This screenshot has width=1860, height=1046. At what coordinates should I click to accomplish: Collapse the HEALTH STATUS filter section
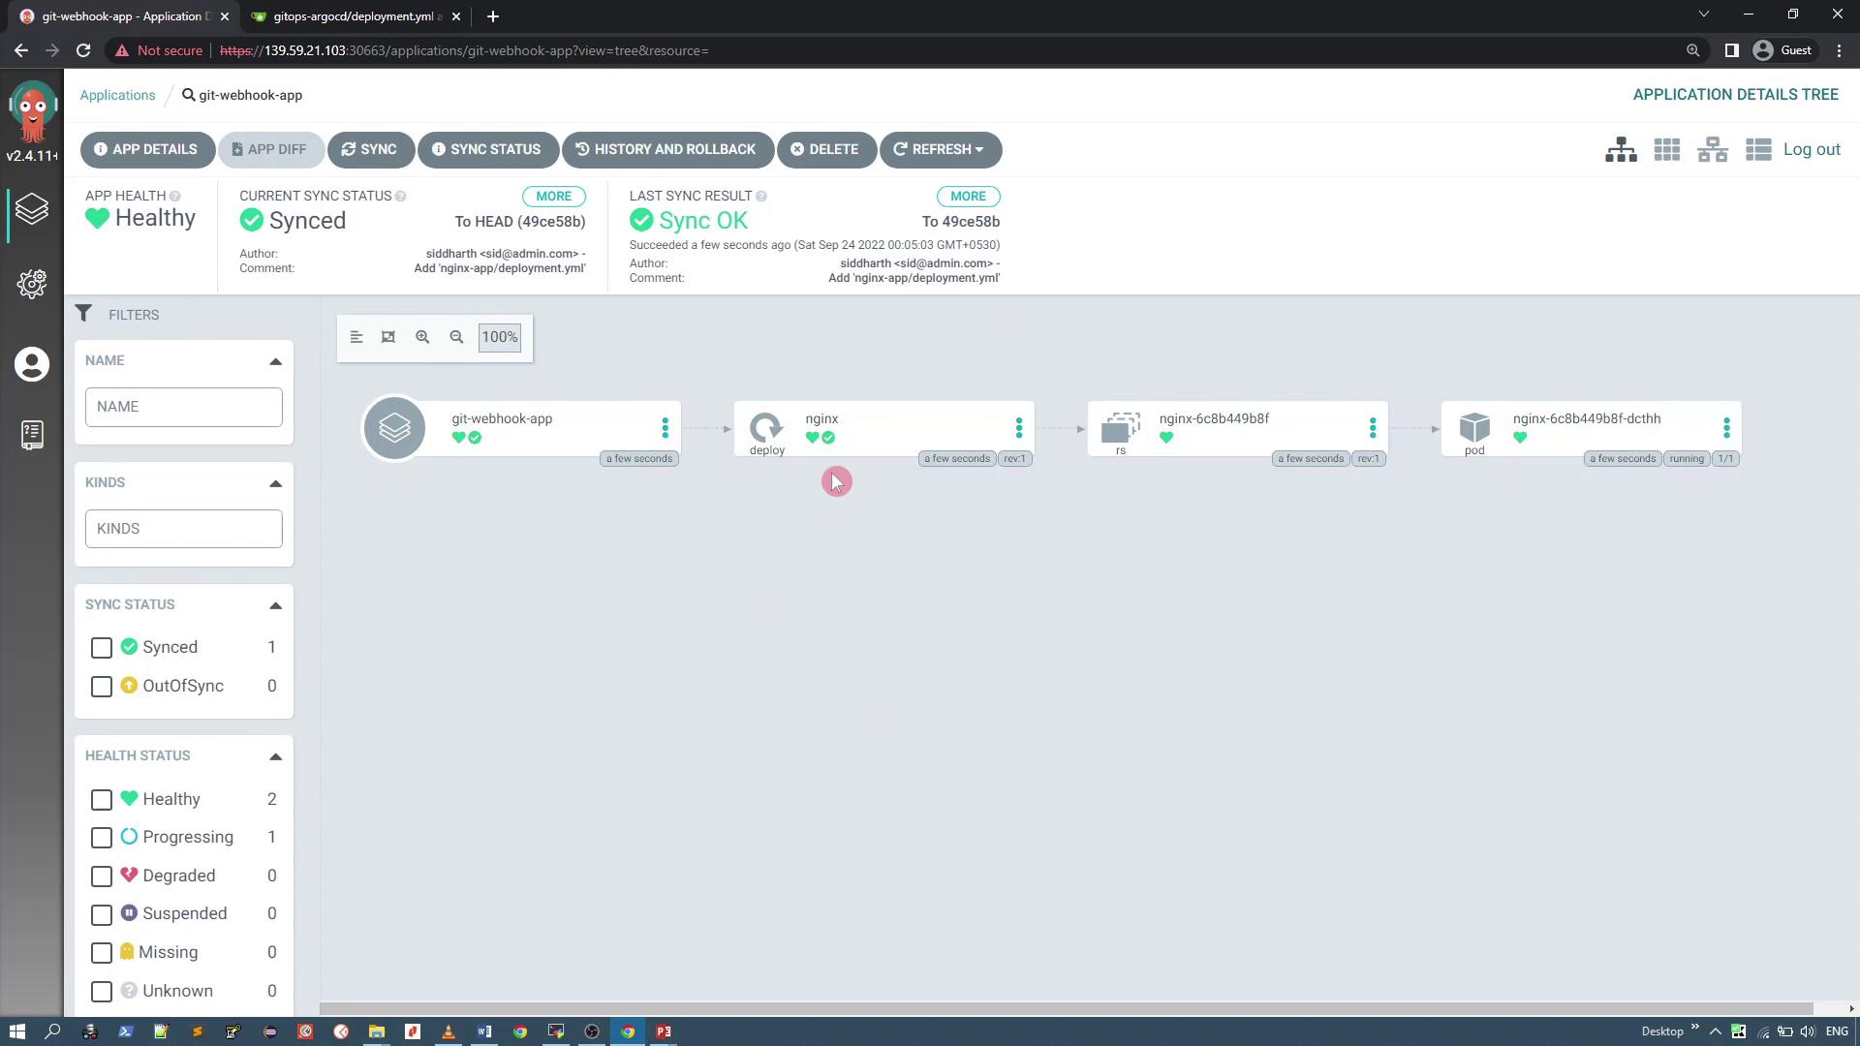click(275, 756)
